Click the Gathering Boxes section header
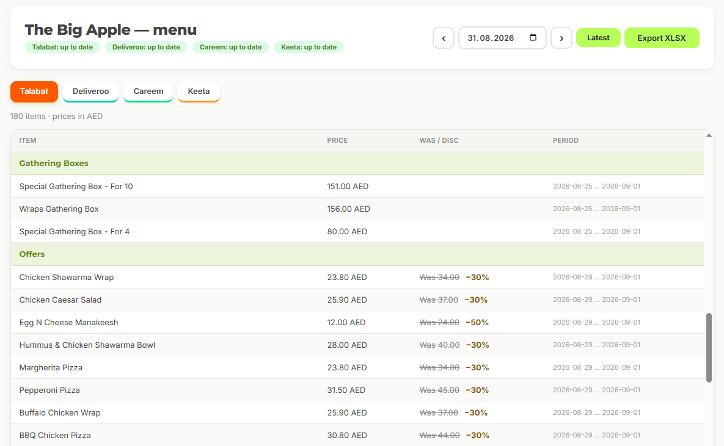724x446 pixels. pyautogui.click(x=357, y=164)
